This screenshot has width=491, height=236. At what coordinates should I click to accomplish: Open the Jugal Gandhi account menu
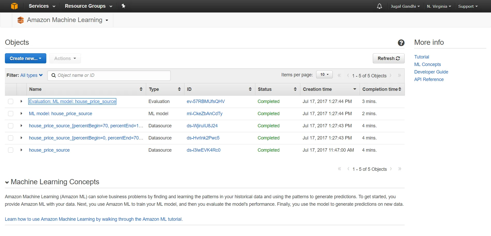(x=405, y=6)
